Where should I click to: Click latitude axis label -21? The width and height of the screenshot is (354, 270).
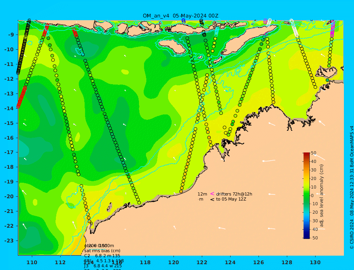pos(9,211)
